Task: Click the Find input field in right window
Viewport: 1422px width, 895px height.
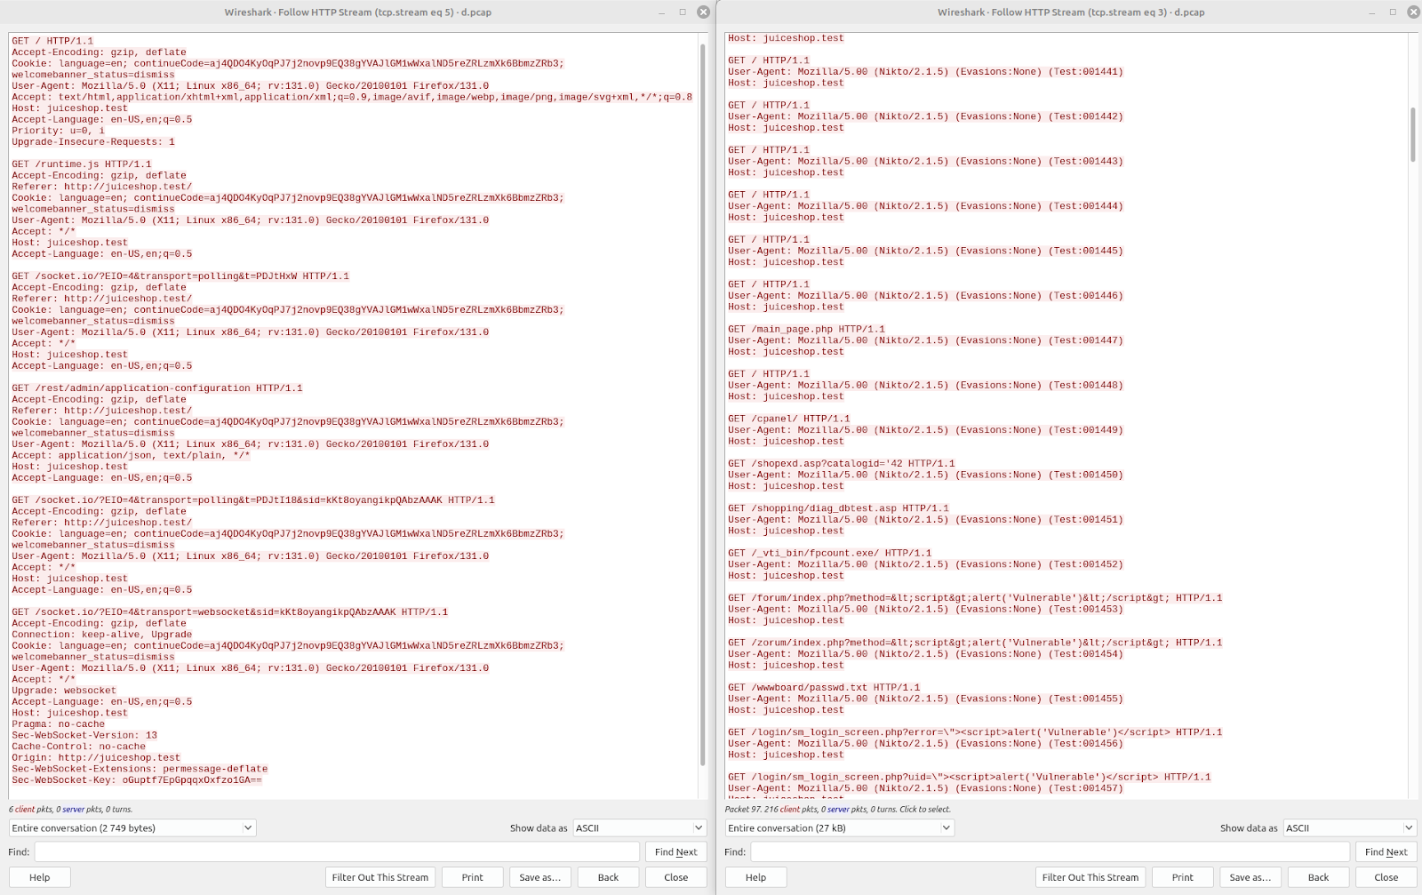Action: click(x=1051, y=851)
